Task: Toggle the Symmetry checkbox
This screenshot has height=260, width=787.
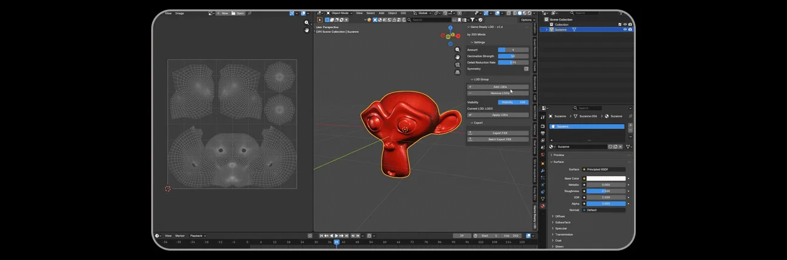Action: pos(526,69)
